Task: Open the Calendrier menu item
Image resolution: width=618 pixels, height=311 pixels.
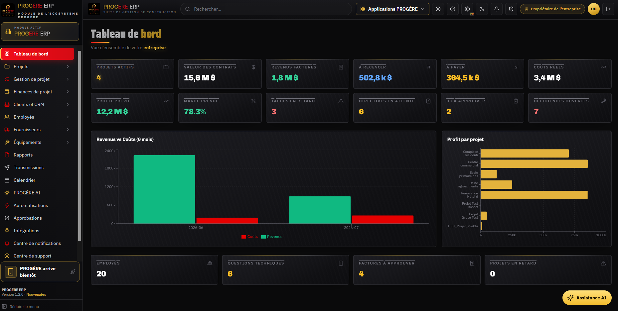Action: (x=38, y=180)
